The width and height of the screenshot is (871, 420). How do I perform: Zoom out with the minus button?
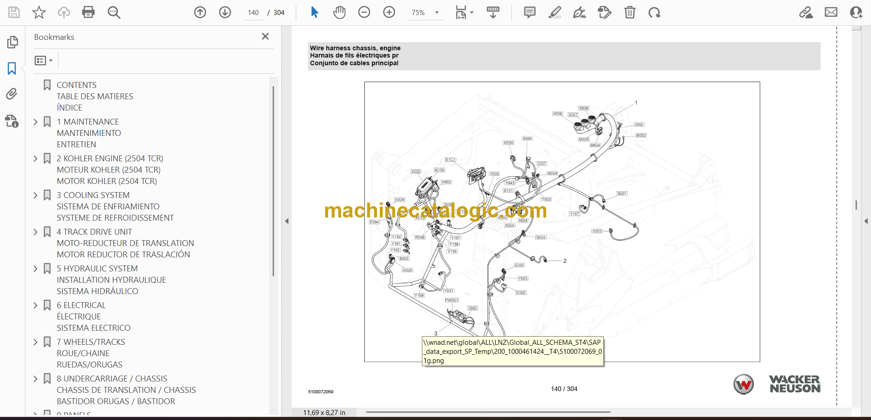click(x=364, y=12)
